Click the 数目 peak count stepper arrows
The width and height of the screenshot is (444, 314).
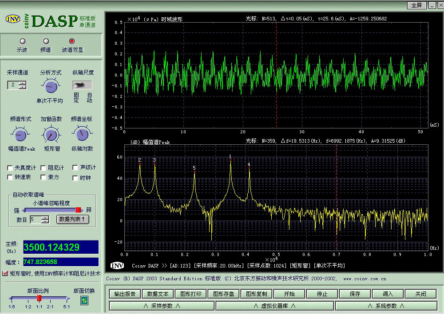45,219
